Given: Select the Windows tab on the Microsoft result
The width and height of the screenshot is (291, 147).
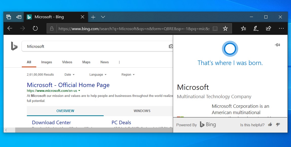Looking at the screenshot, I should pyautogui.click(x=142, y=111).
